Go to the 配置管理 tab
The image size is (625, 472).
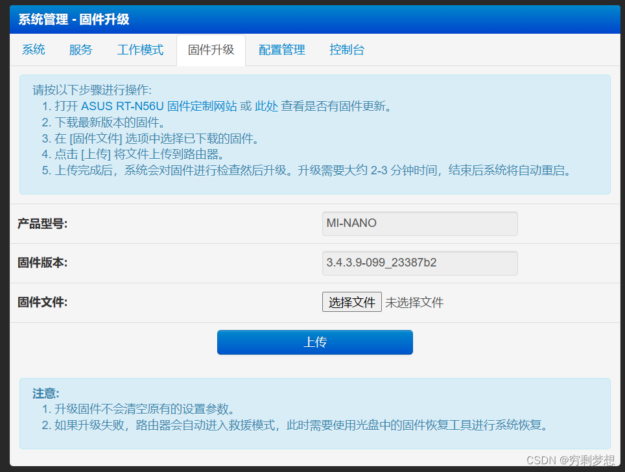282,50
